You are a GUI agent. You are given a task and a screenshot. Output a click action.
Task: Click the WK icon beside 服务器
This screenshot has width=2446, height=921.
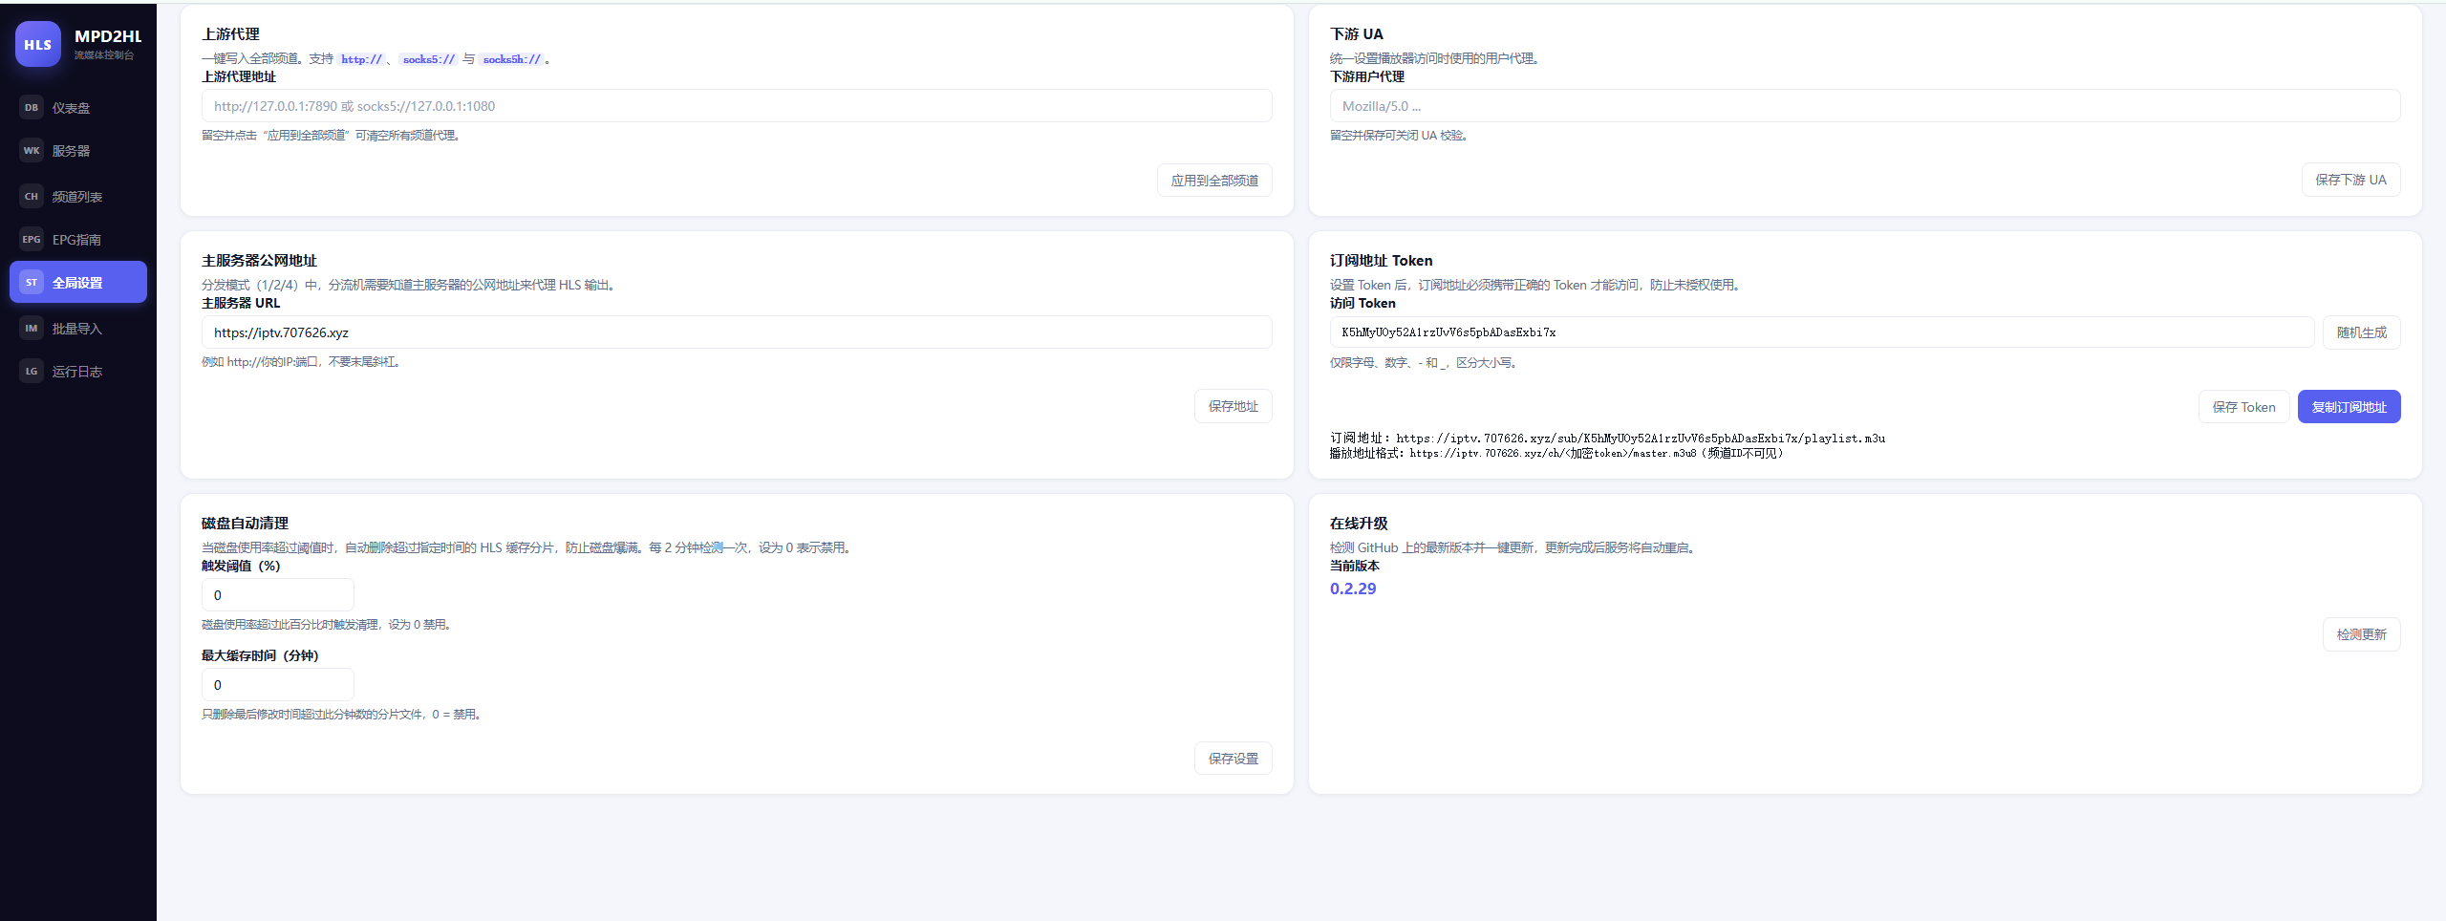[x=32, y=151]
